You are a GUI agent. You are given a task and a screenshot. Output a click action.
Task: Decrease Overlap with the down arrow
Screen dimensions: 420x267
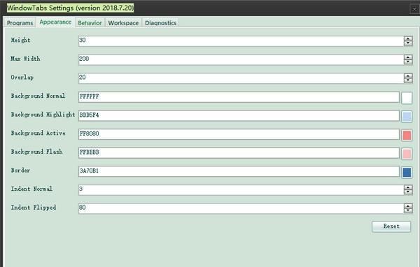coord(408,80)
